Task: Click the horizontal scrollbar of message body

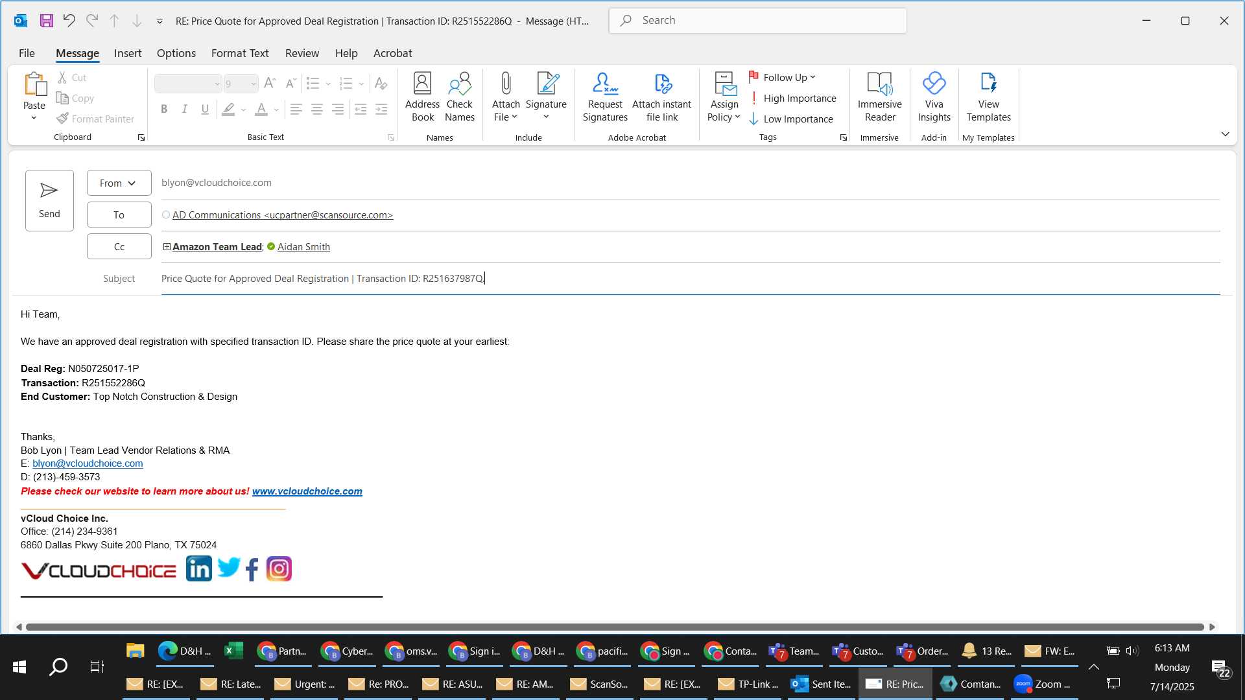Action: [x=615, y=627]
